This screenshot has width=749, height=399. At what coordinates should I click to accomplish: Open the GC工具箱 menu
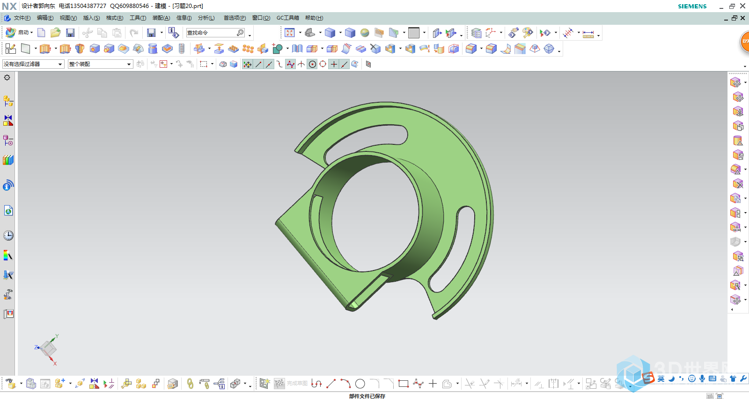(x=287, y=18)
